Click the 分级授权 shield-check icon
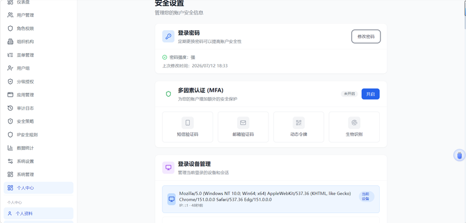The height and width of the screenshot is (223, 466). 10,82
